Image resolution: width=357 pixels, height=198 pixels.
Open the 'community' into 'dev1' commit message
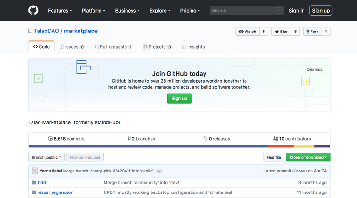(142, 183)
